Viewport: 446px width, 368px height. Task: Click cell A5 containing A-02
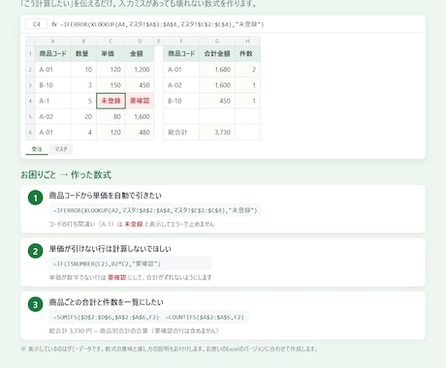[x=52, y=116]
